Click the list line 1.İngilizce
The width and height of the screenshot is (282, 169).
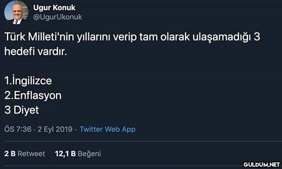(x=28, y=81)
